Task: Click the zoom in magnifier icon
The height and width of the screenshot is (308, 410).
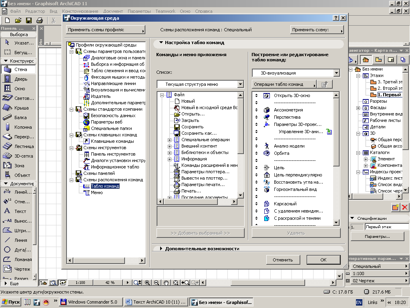Action: point(147,283)
